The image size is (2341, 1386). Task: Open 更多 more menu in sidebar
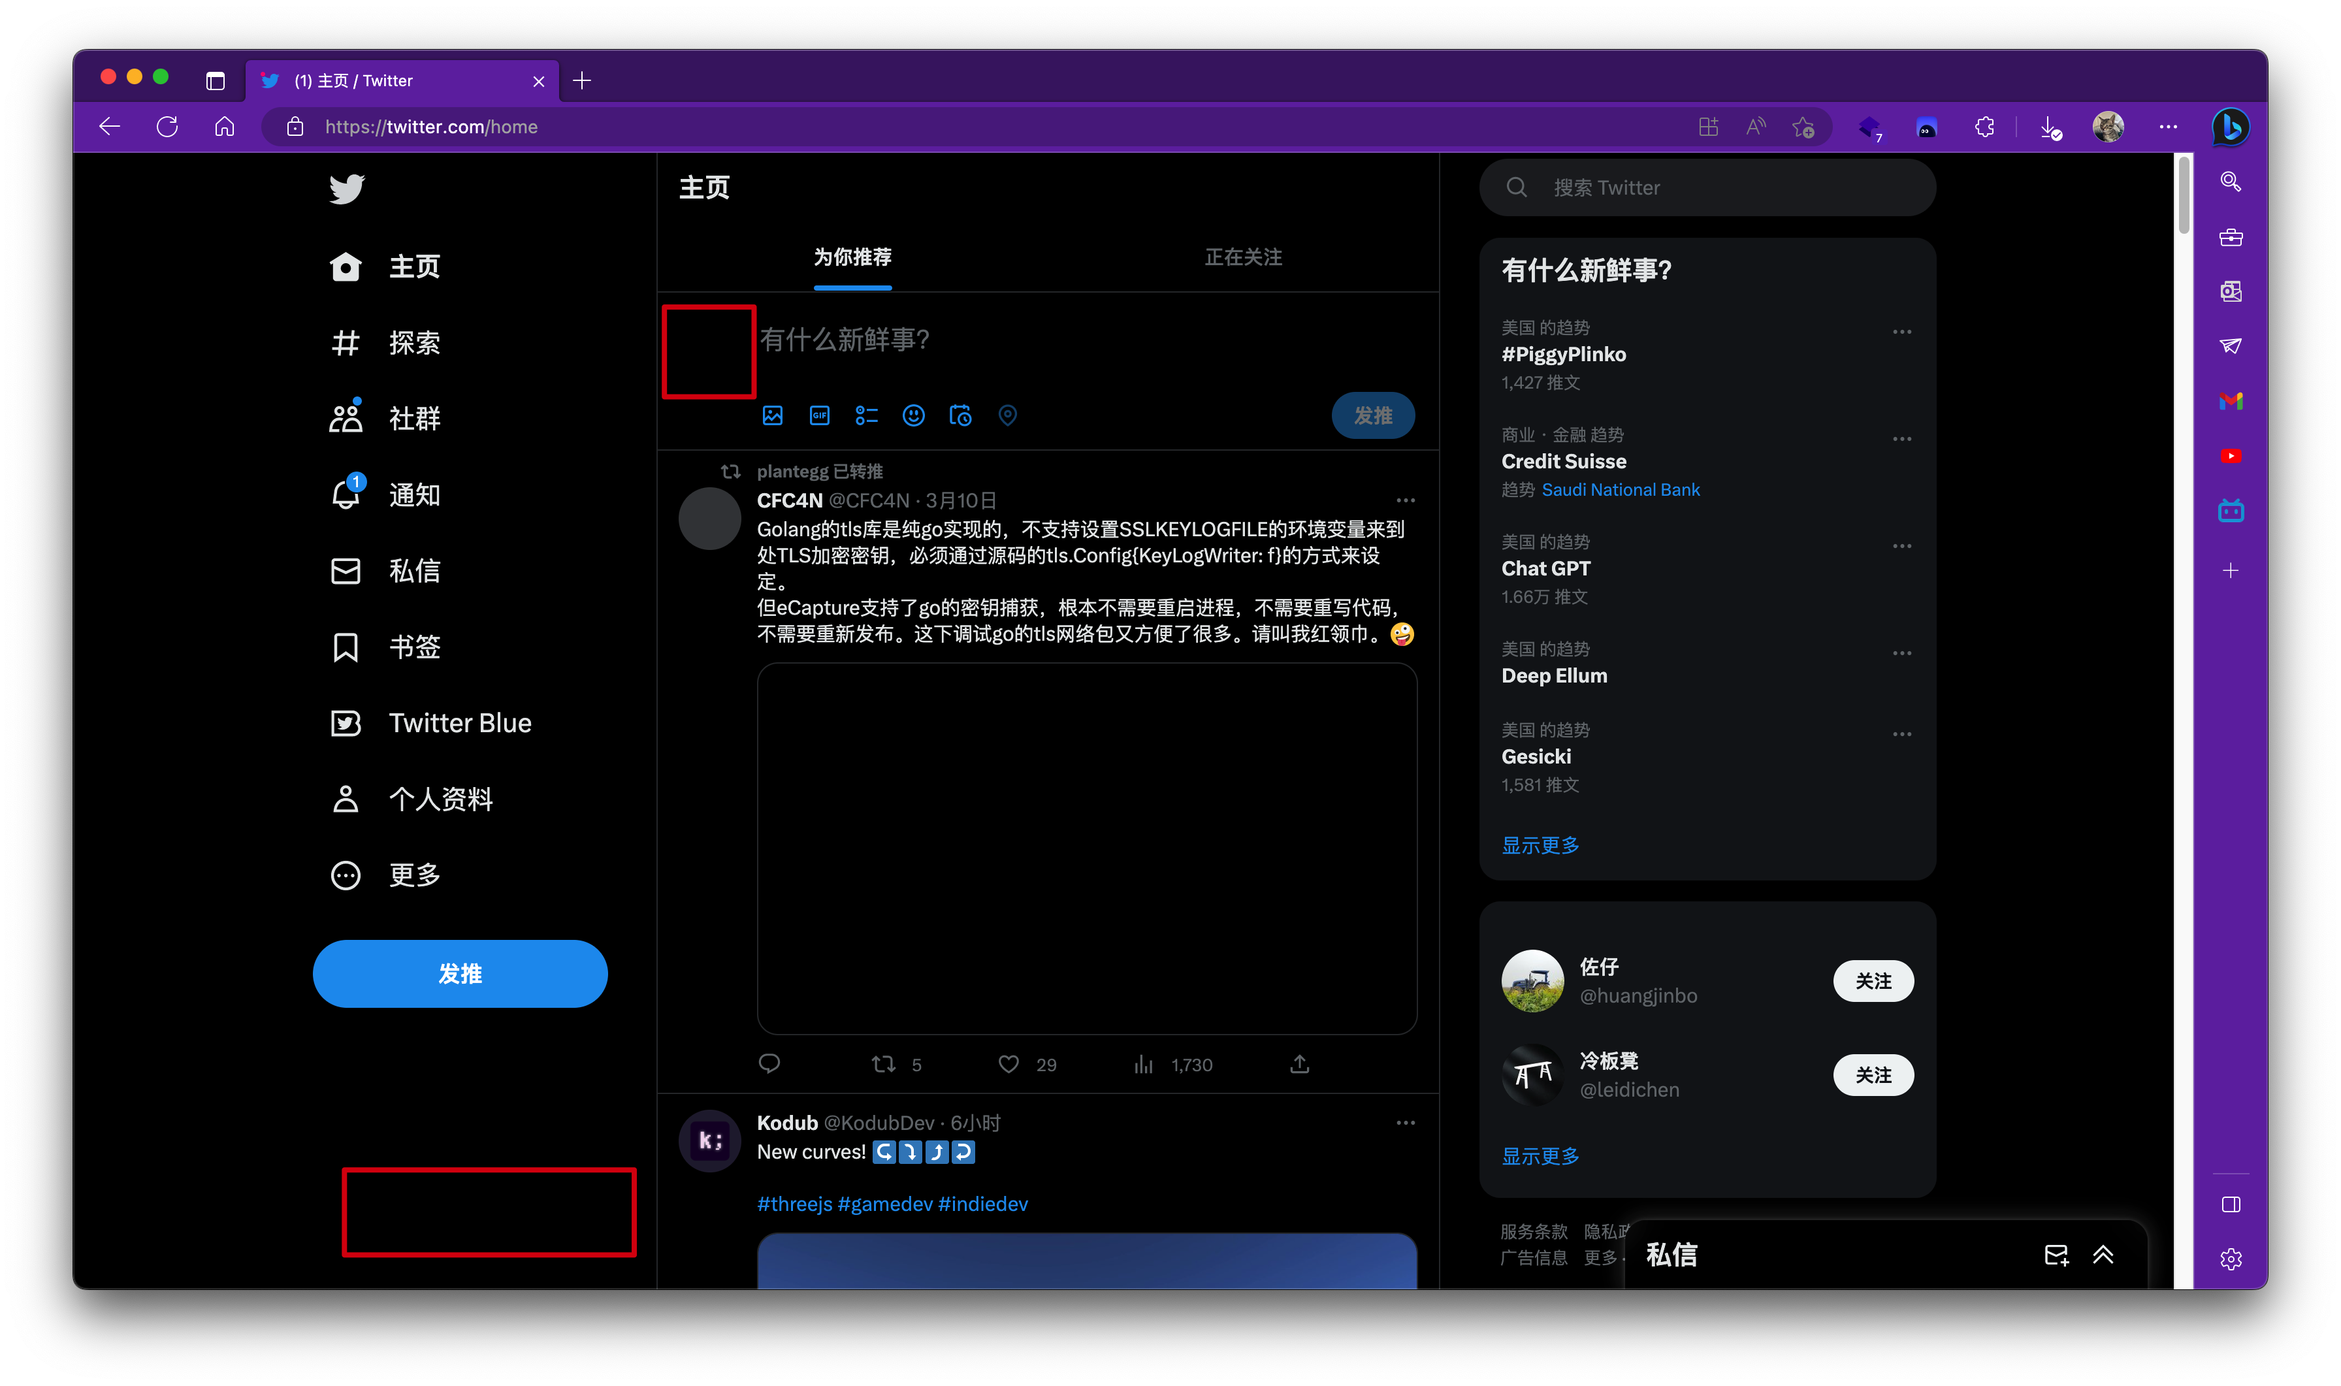point(385,875)
